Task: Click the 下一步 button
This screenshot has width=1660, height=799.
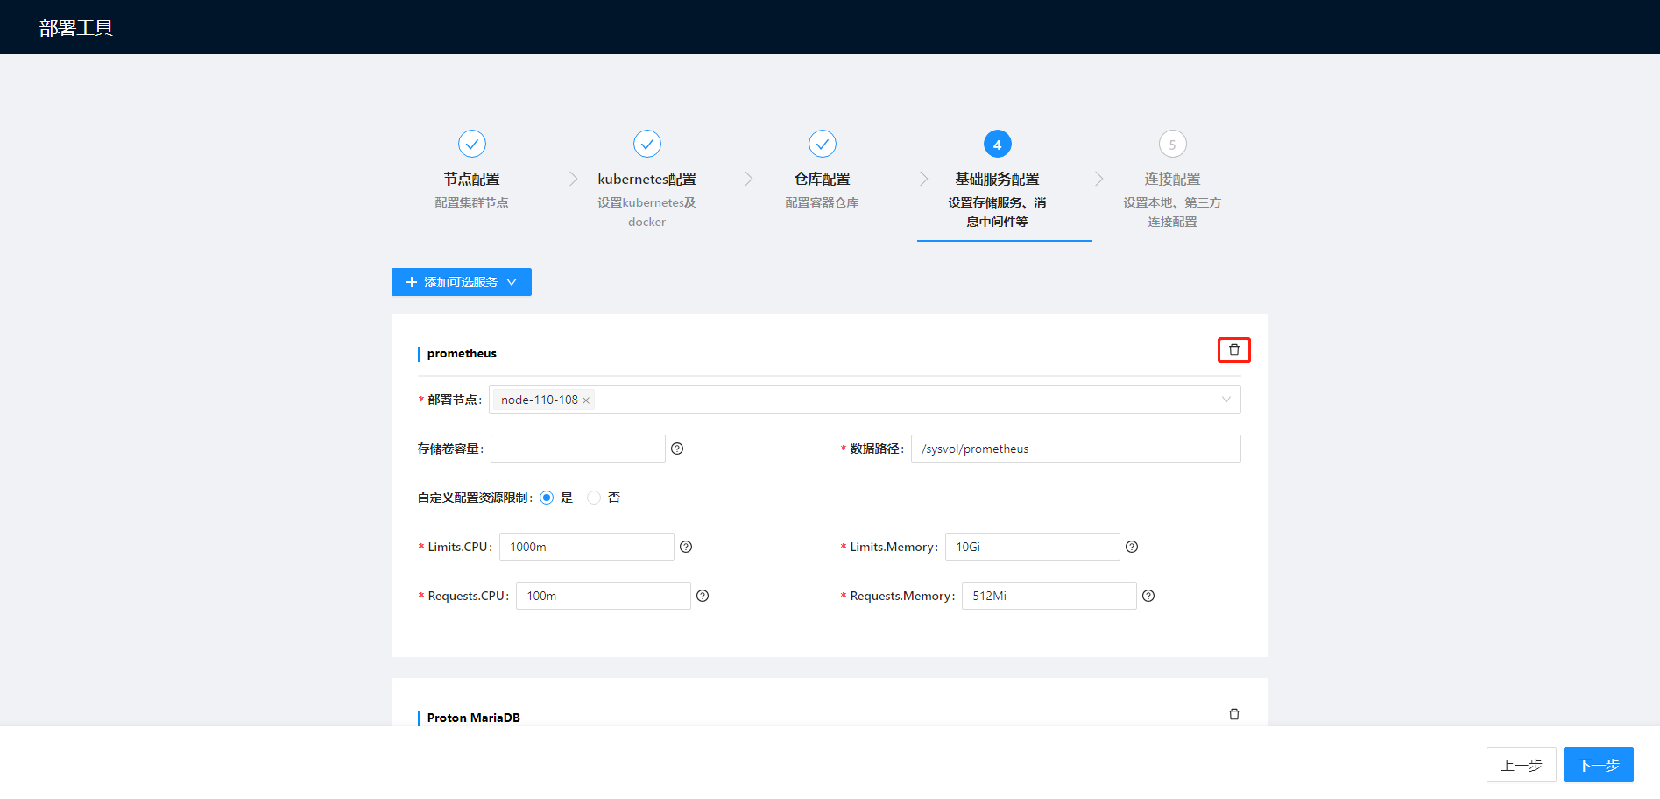Action: tap(1599, 765)
